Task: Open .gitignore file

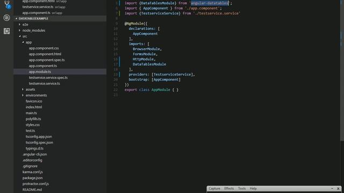Action: pos(30,166)
